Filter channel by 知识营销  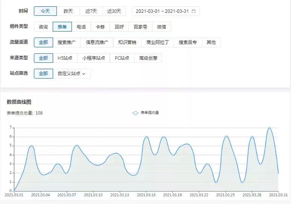[127, 42]
